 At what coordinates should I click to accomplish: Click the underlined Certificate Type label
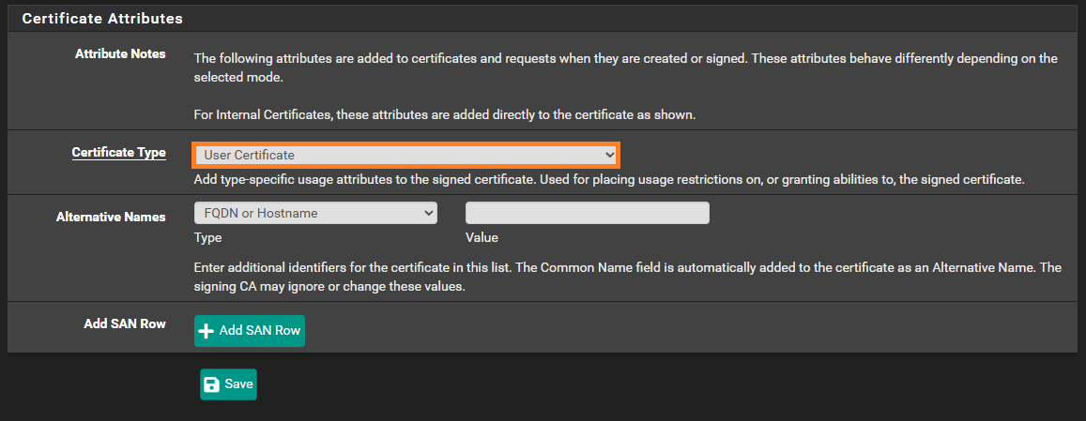click(x=119, y=153)
